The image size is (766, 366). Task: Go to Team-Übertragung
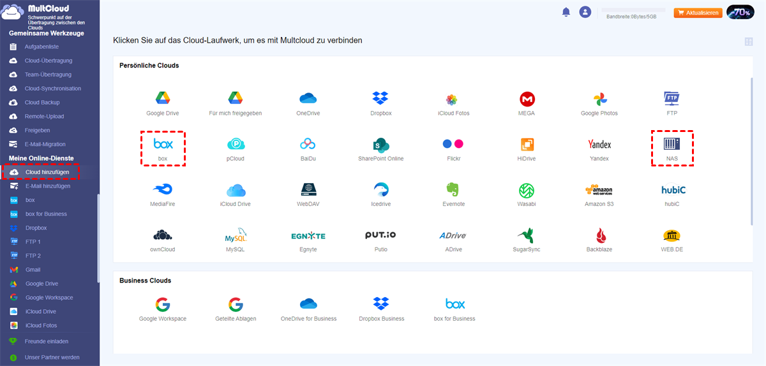coord(49,75)
